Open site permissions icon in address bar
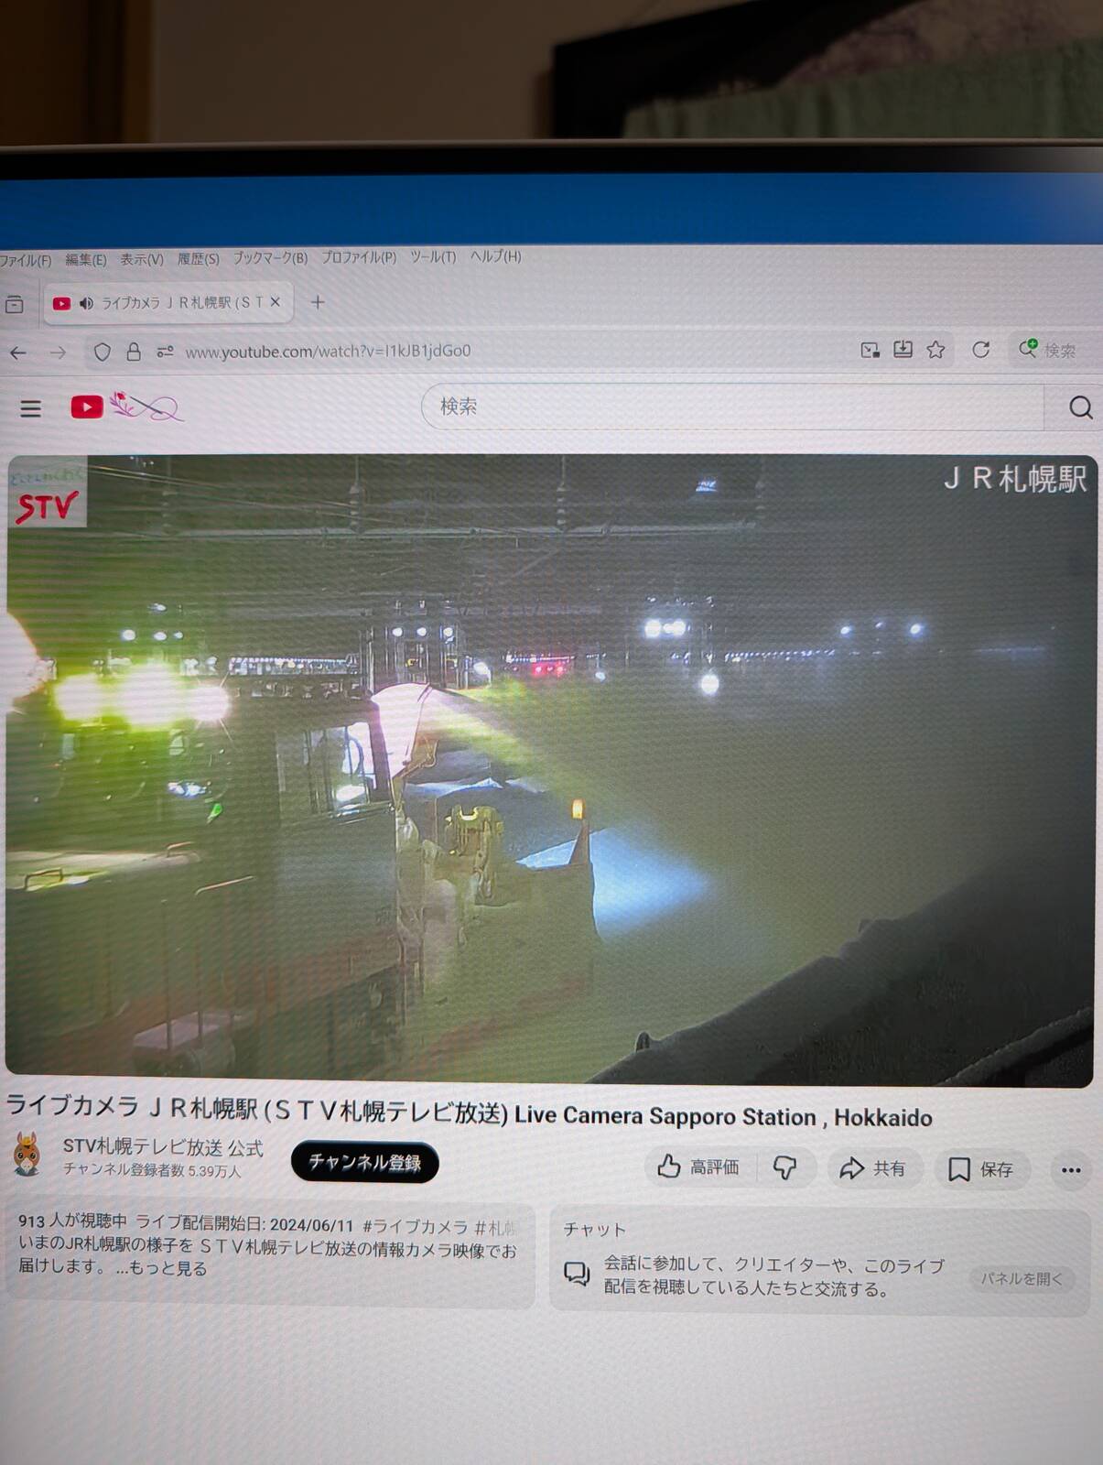The image size is (1103, 1465). 165,352
